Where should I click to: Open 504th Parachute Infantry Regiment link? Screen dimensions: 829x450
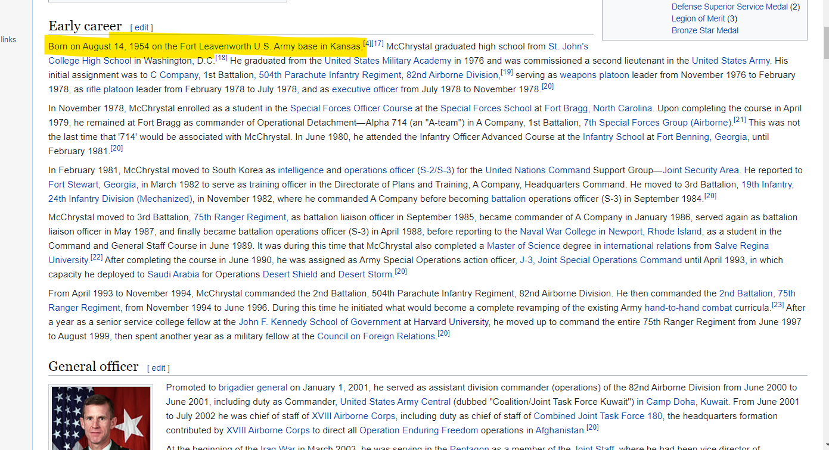click(330, 75)
